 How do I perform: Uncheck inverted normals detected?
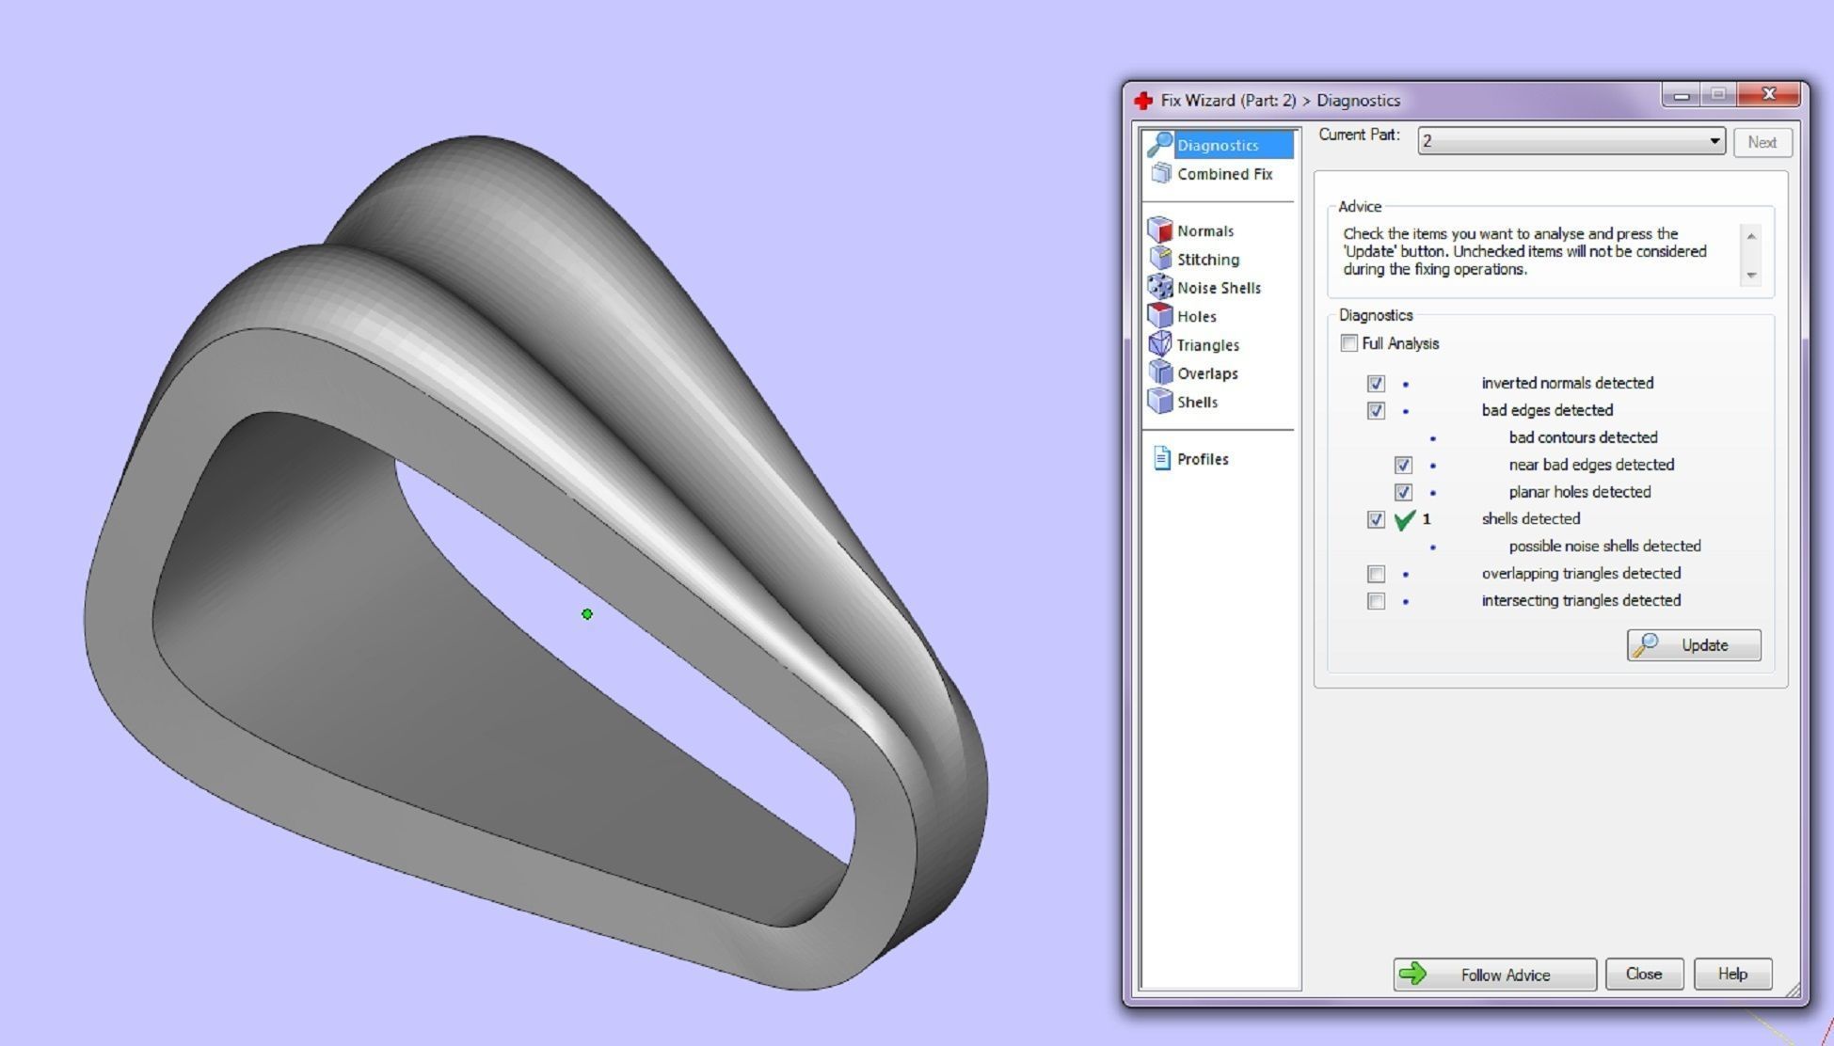pos(1376,383)
